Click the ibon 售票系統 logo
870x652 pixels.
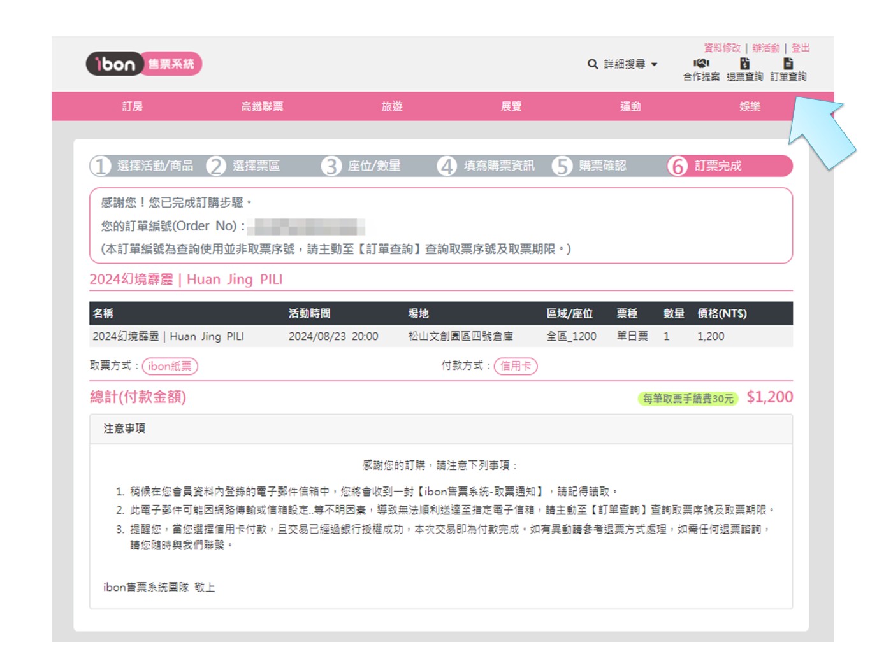point(144,64)
